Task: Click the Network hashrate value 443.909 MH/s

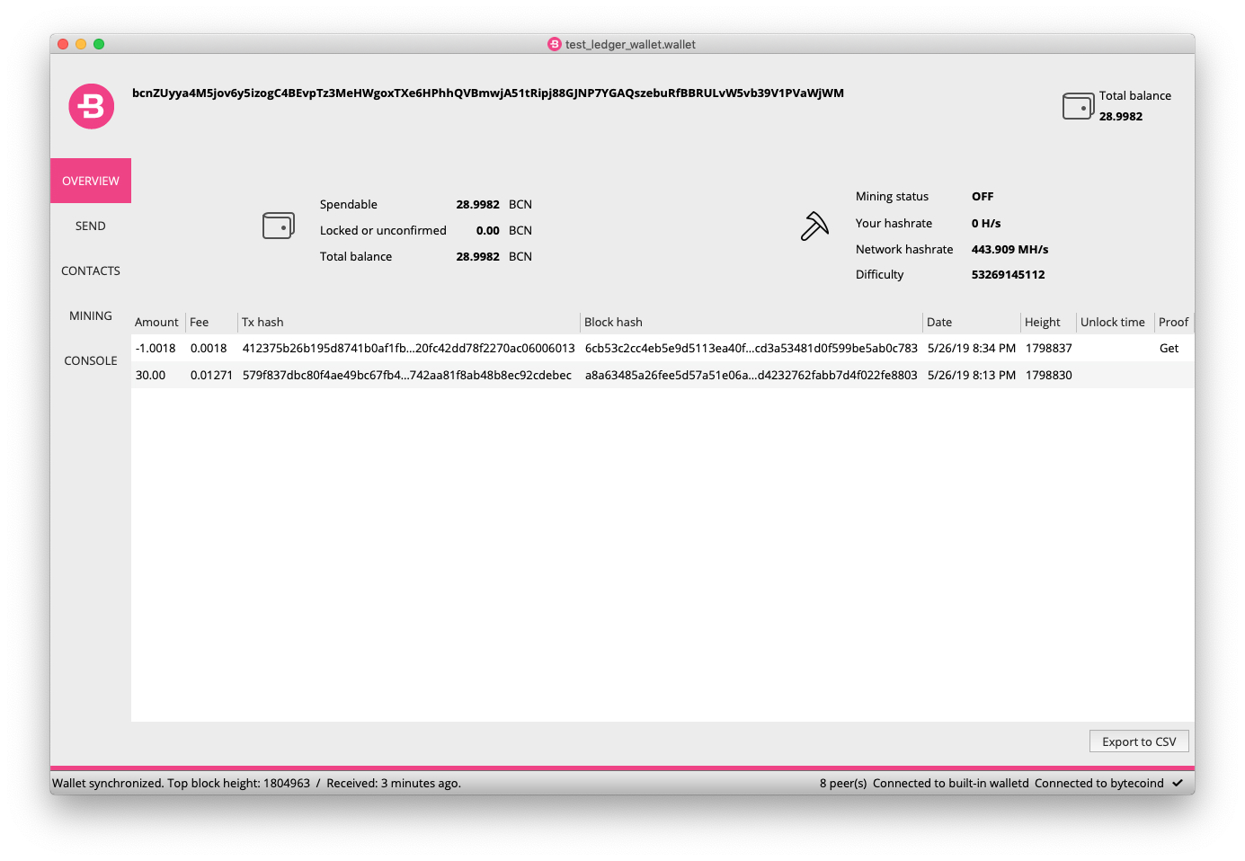Action: pyautogui.click(x=1009, y=250)
